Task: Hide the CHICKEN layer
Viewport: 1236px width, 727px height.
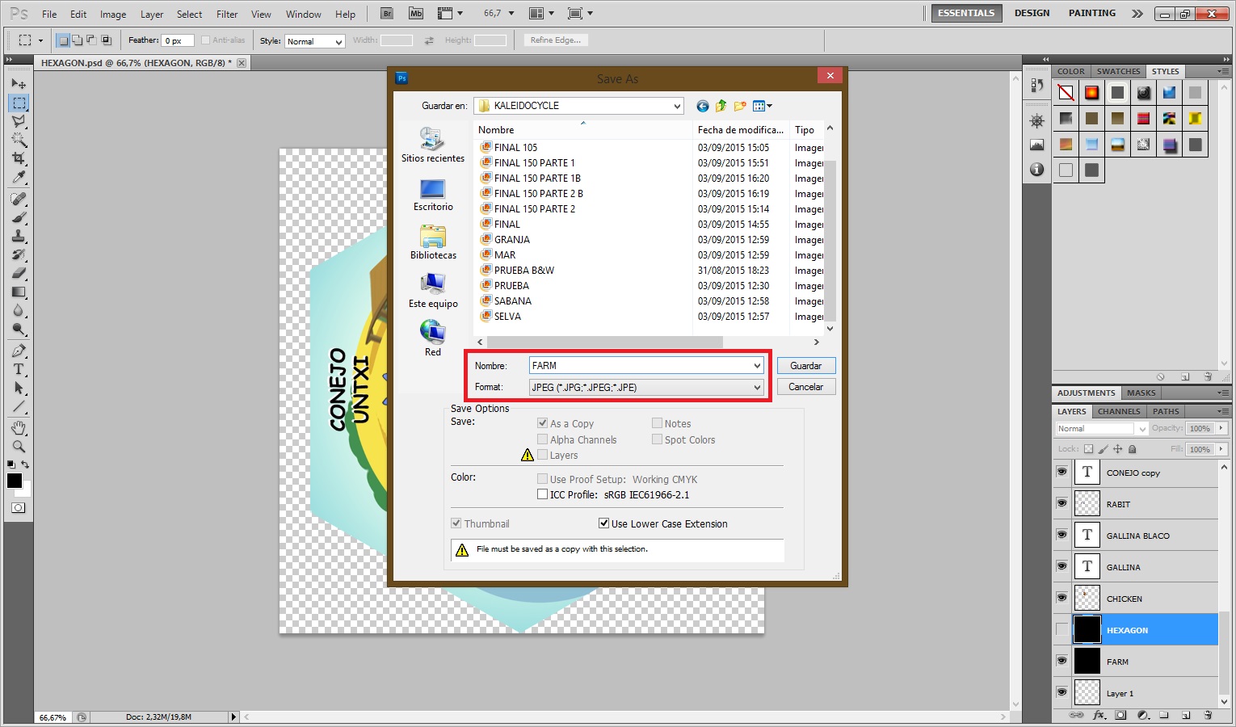Action: [x=1062, y=598]
